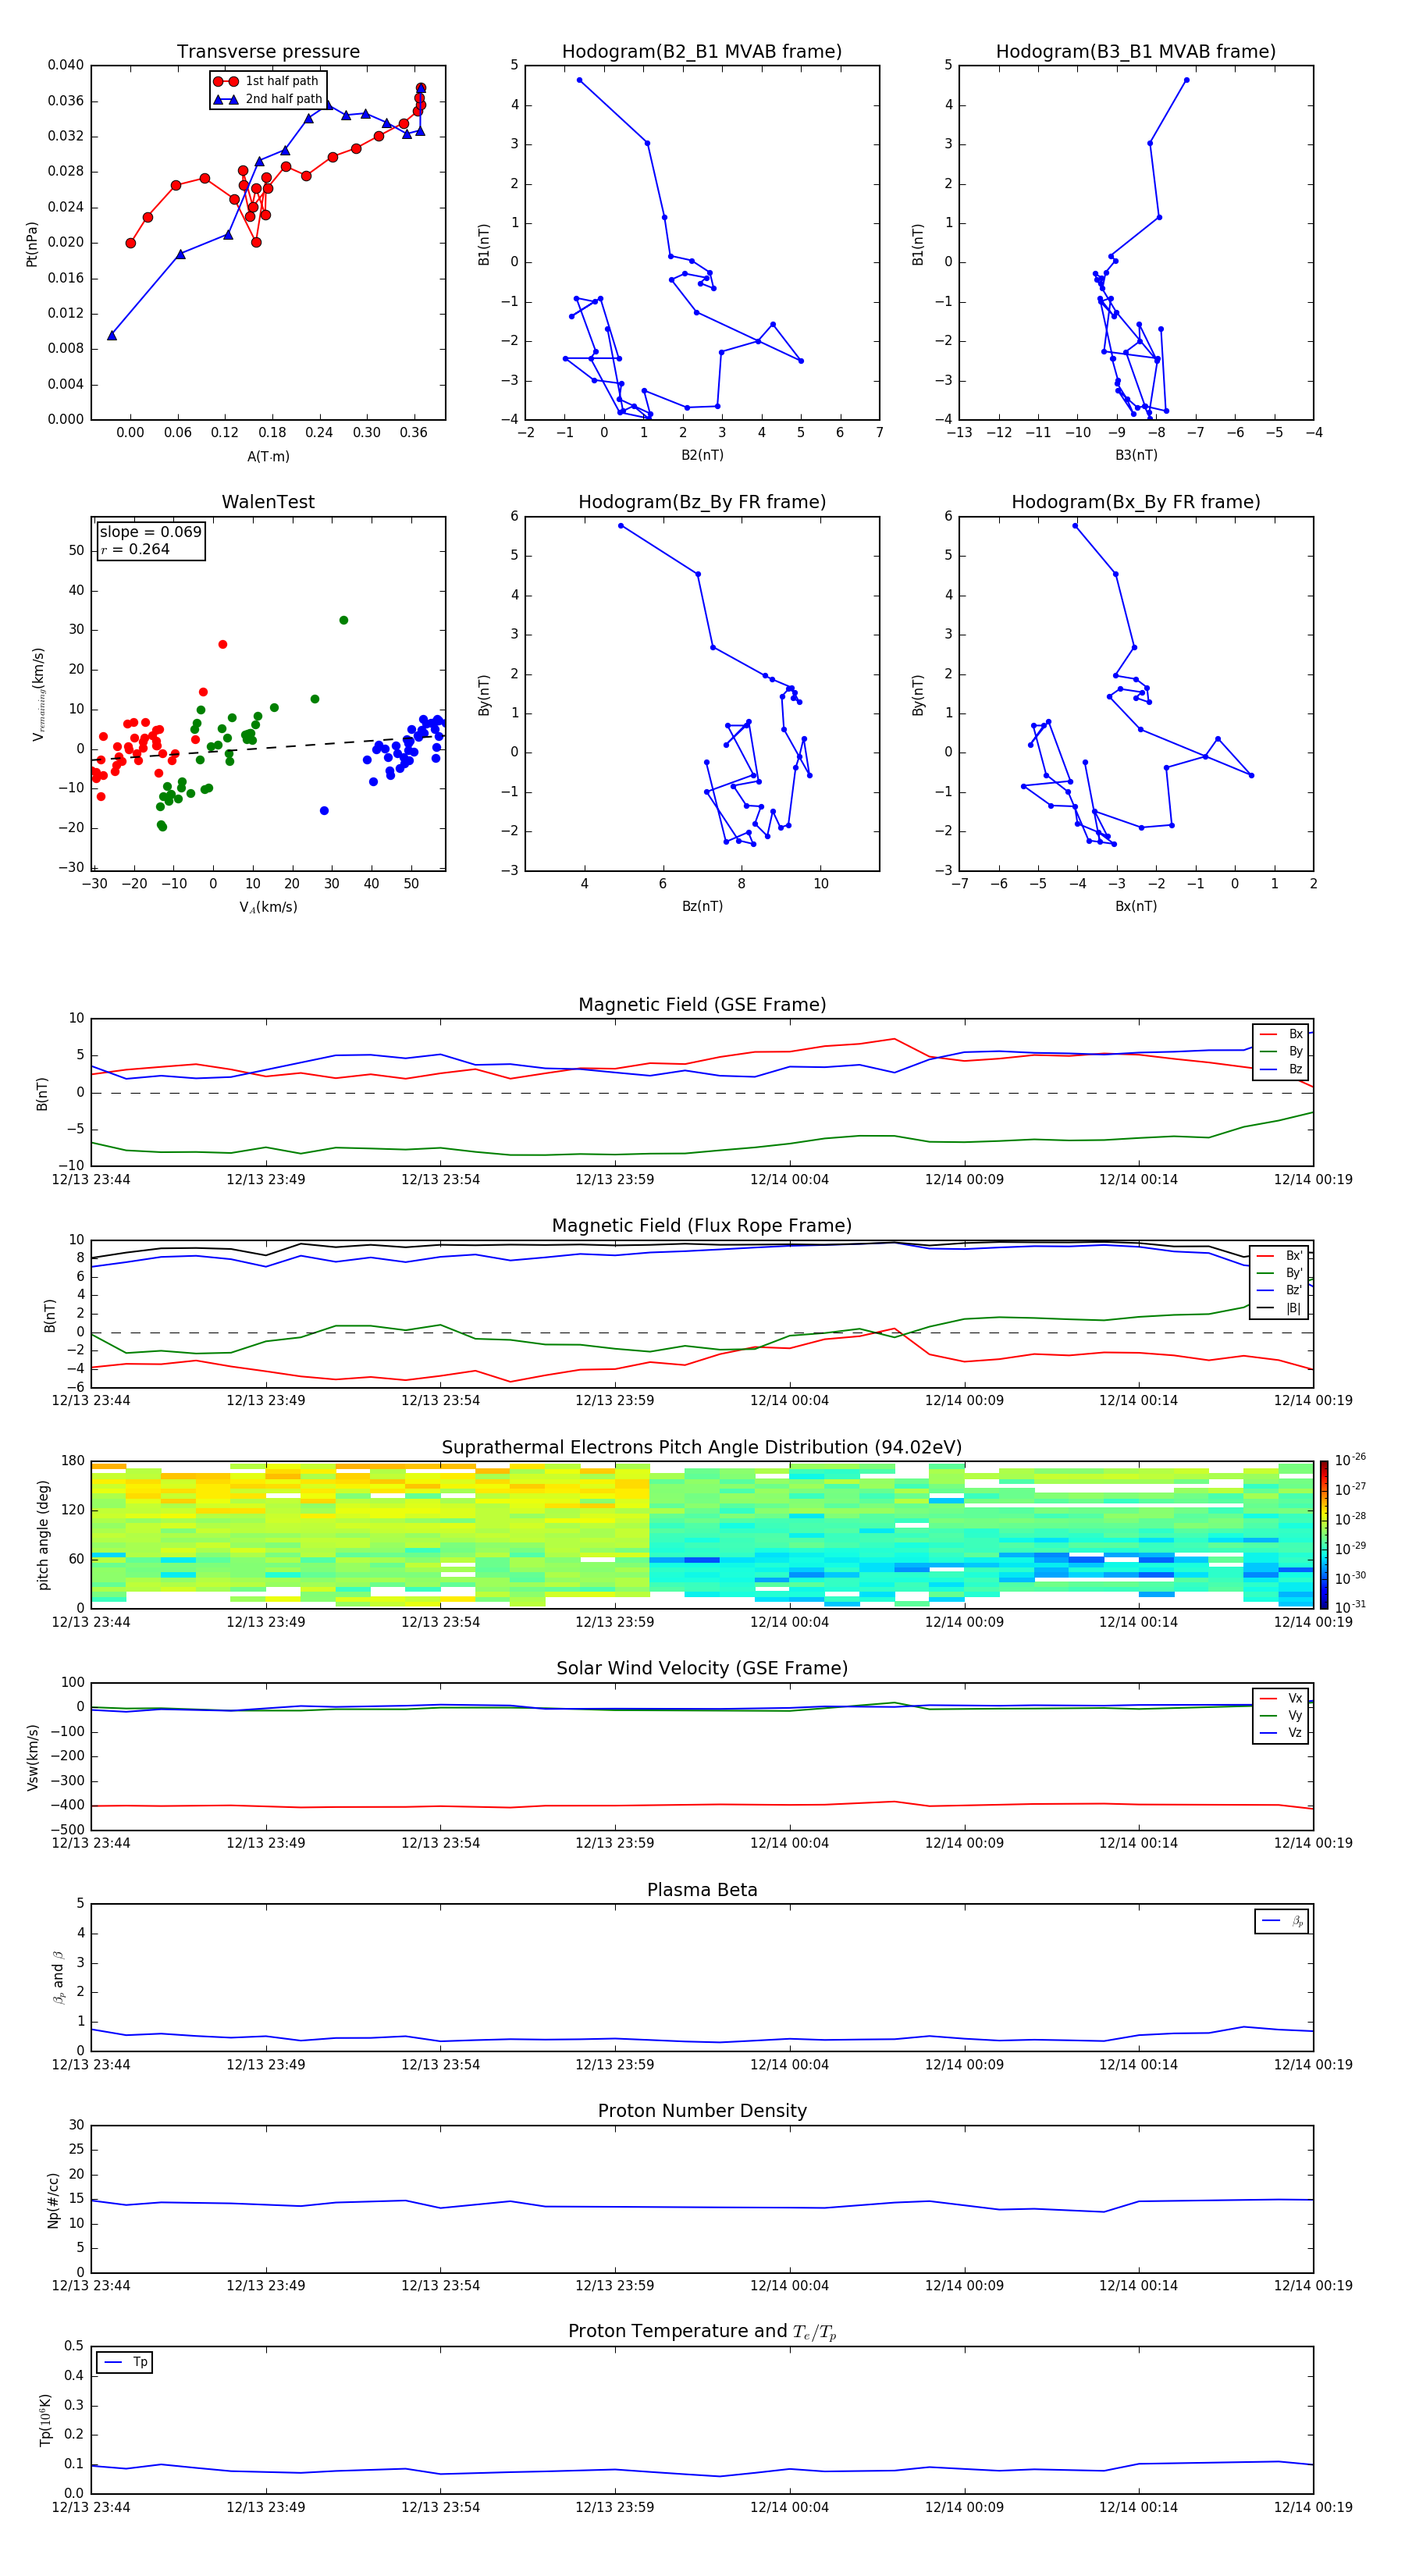Click the pitch angle colorbar
The height and width of the screenshot is (2576, 1405).
(1324, 1534)
